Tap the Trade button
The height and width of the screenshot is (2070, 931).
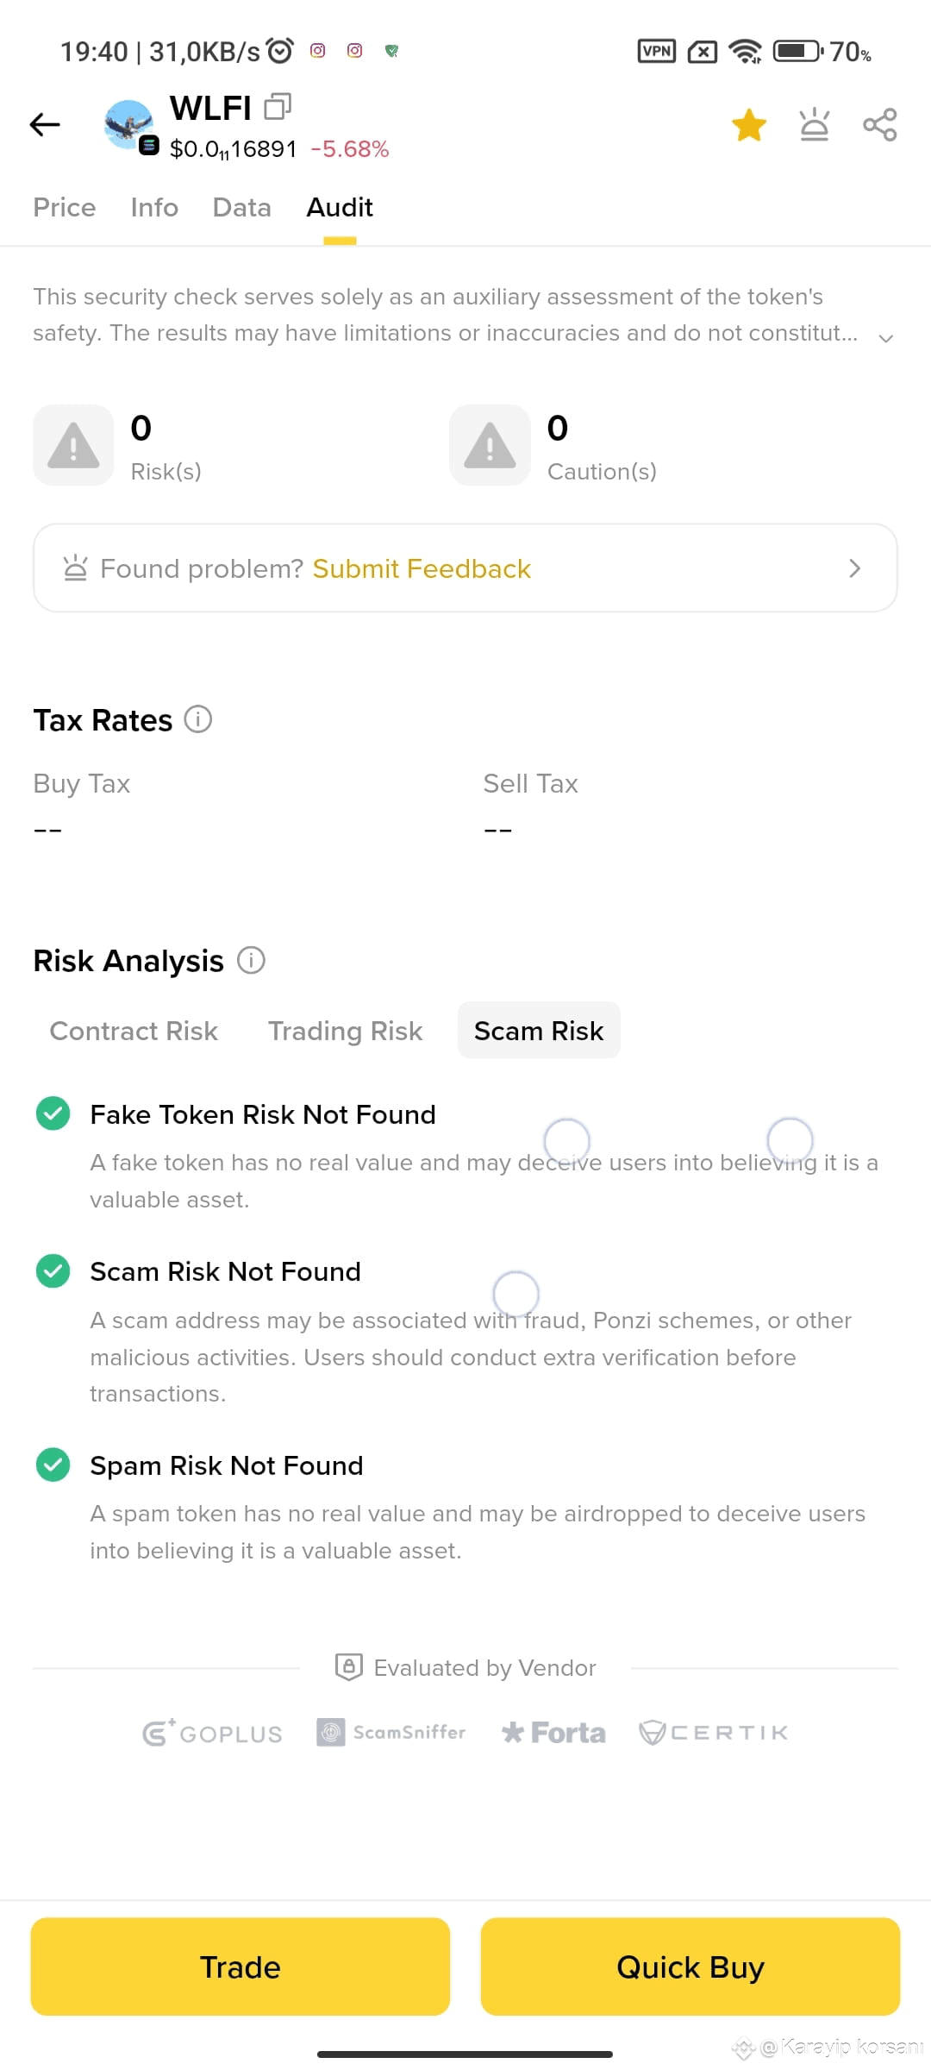pos(241,1966)
